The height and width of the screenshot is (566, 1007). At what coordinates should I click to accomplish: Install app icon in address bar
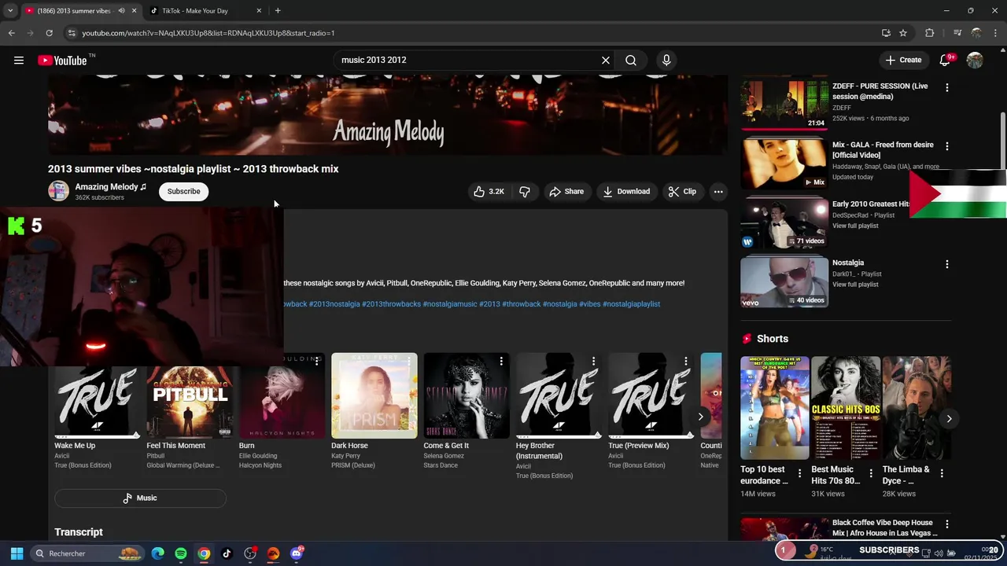pos(886,33)
